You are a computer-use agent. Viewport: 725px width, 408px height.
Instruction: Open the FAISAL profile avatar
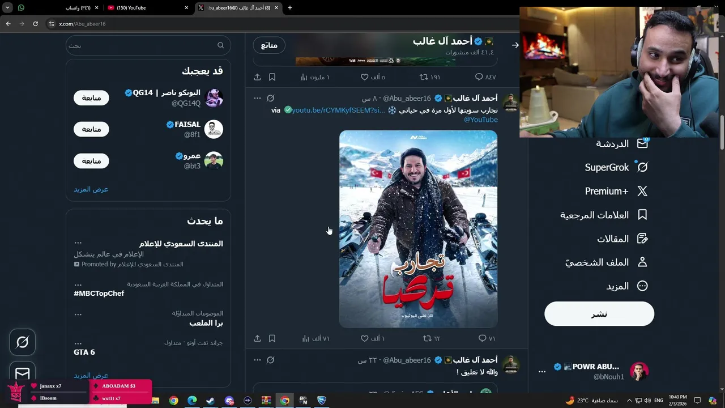click(x=214, y=129)
